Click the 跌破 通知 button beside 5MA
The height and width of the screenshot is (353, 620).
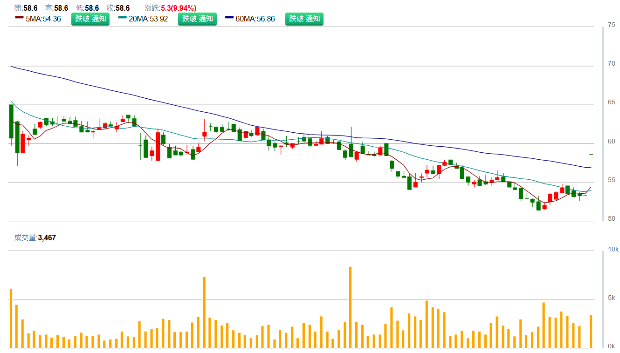(90, 19)
